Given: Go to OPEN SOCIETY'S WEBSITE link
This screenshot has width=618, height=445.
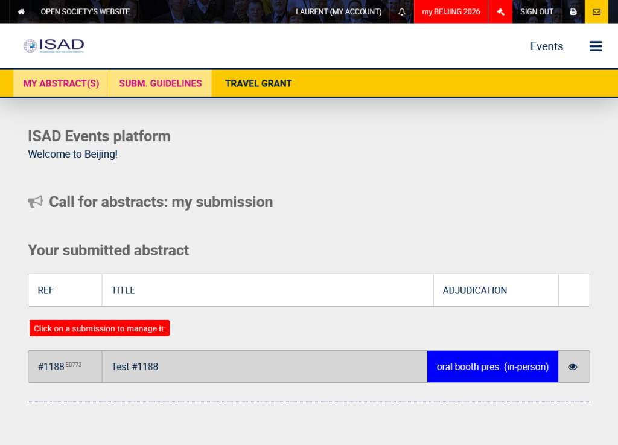Looking at the screenshot, I should [x=85, y=12].
